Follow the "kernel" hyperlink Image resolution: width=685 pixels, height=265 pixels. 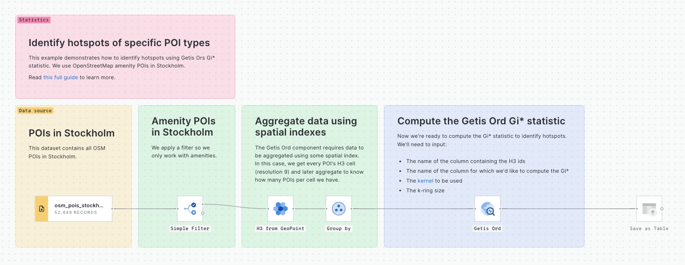pos(425,181)
